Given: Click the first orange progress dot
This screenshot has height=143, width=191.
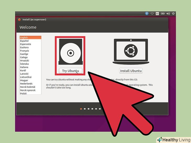Looking at the screenshot, I should coord(81,109).
